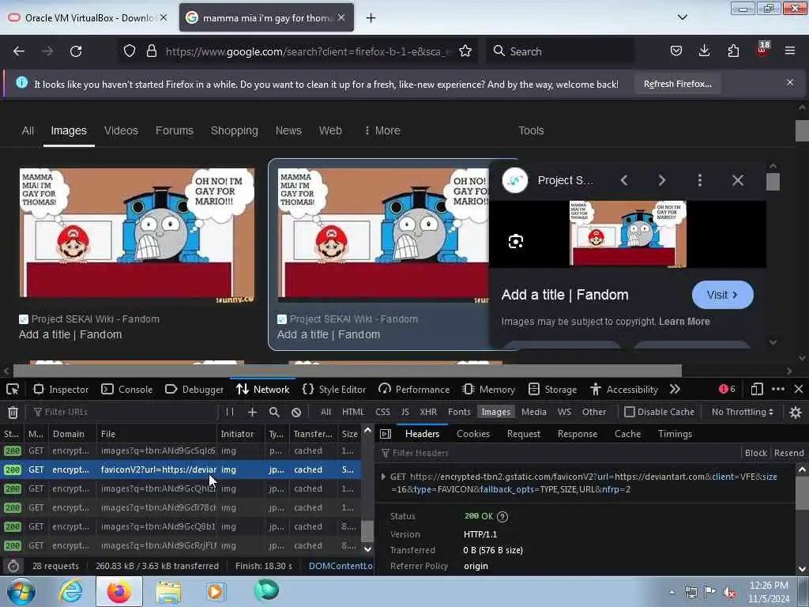Image resolution: width=809 pixels, height=607 pixels.
Task: Show previous image with left chevron
Action: (624, 180)
